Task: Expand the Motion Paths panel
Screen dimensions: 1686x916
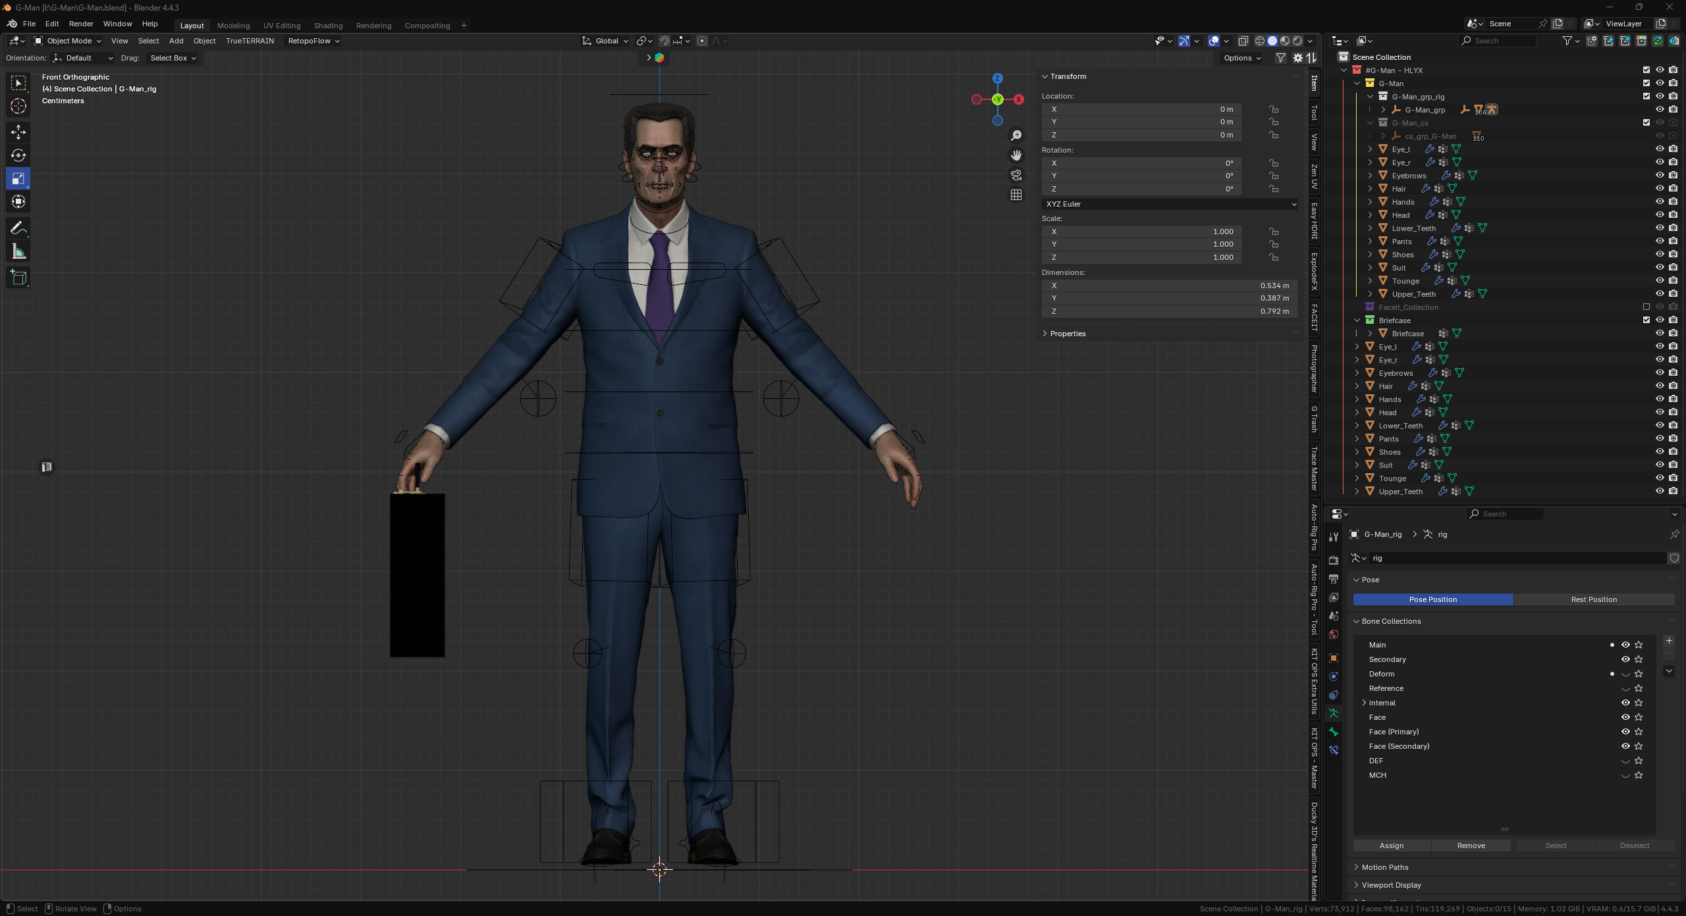Action: (1384, 867)
